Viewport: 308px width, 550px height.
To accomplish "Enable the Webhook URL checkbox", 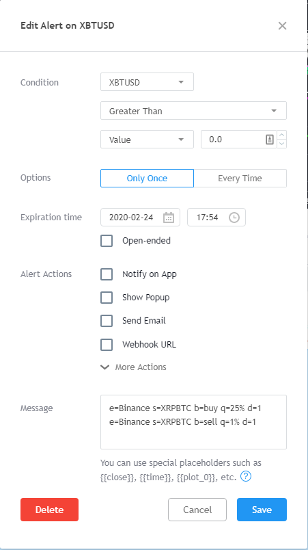I will coord(107,345).
